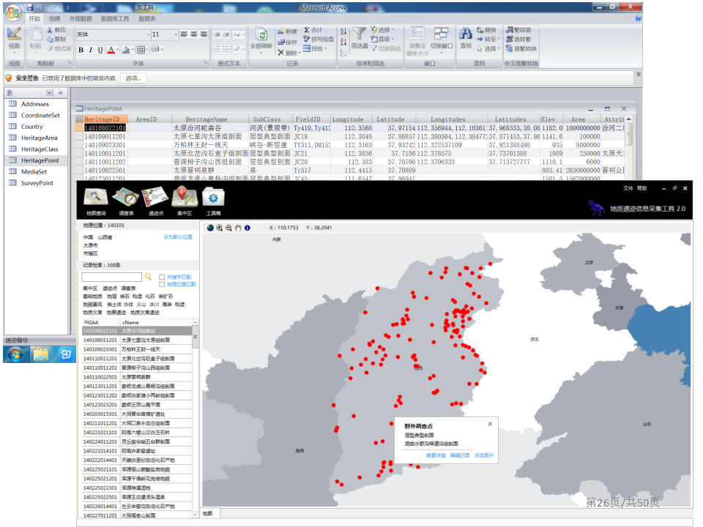Image resolution: width=703 pixels, height=527 pixels.
Task: Collapse the navigation pane with double chevron
Action: 61,93
